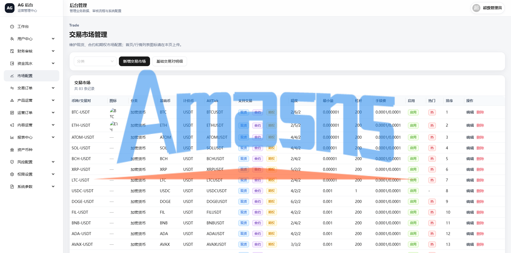Viewport: 511px width, 253px height.
Task: Open the 市场配置 menu item
Action: (31, 76)
